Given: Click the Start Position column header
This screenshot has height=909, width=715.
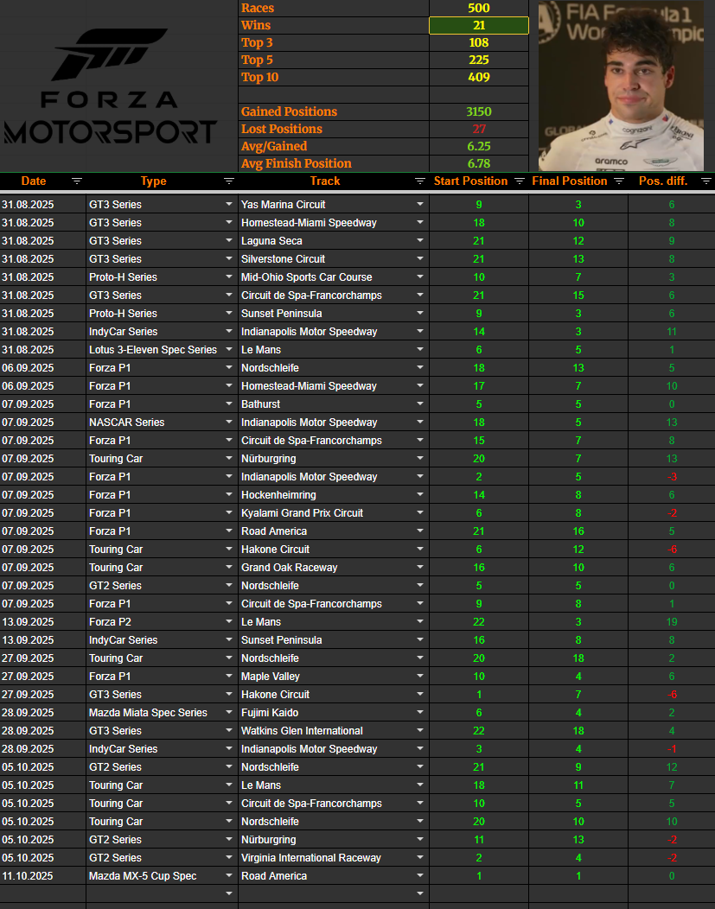Looking at the screenshot, I should click(x=470, y=181).
